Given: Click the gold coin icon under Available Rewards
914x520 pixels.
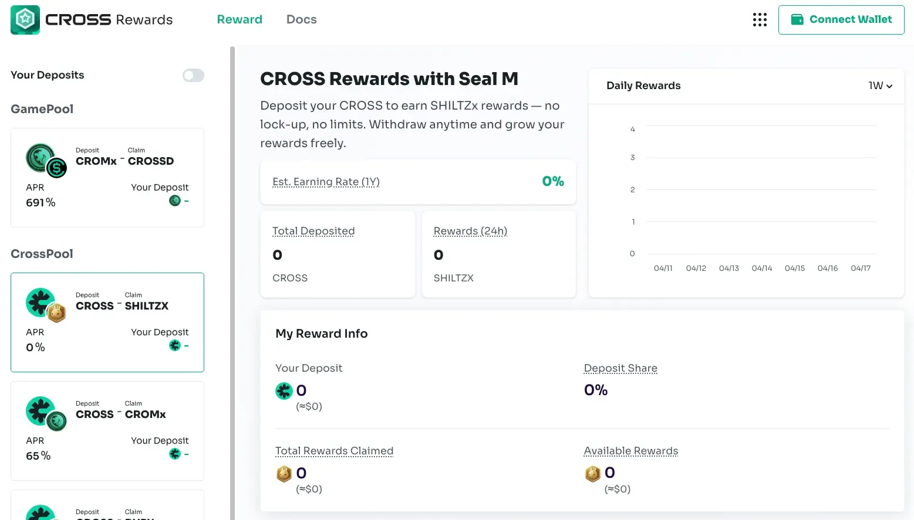Looking at the screenshot, I should (x=593, y=473).
